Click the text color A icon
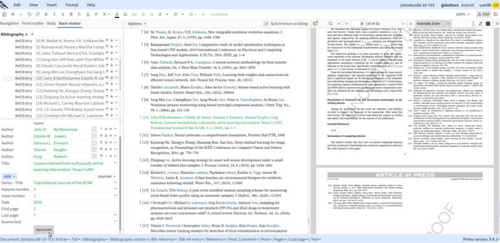The height and width of the screenshot is (243, 500). tap(117, 14)
